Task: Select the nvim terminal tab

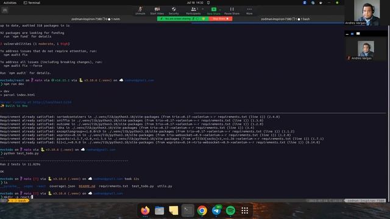Action: point(96,19)
